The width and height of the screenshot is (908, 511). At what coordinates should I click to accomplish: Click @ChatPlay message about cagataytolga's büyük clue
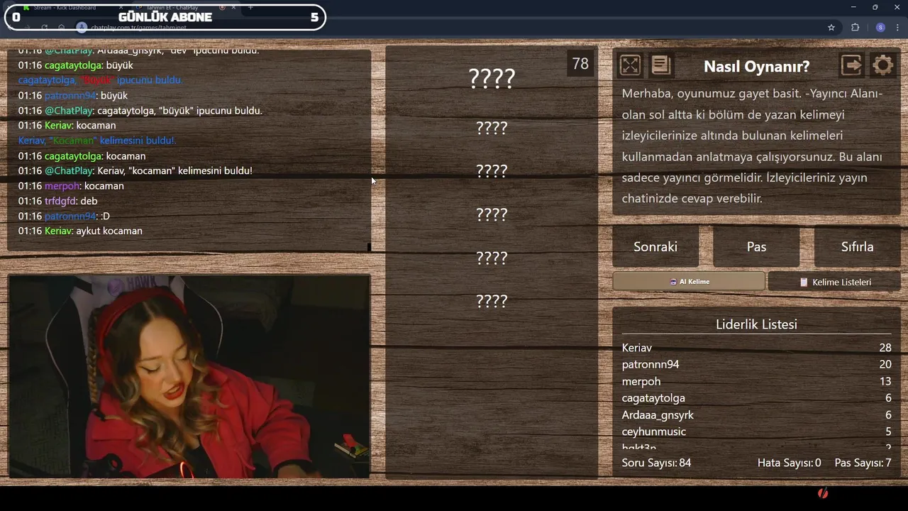click(x=140, y=111)
